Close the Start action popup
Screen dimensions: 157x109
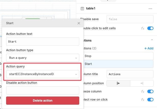tap(79, 23)
